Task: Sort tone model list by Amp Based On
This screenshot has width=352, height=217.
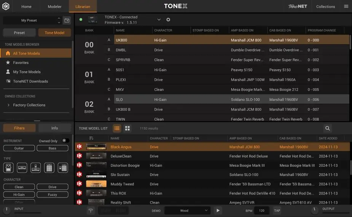Action: coord(241,138)
